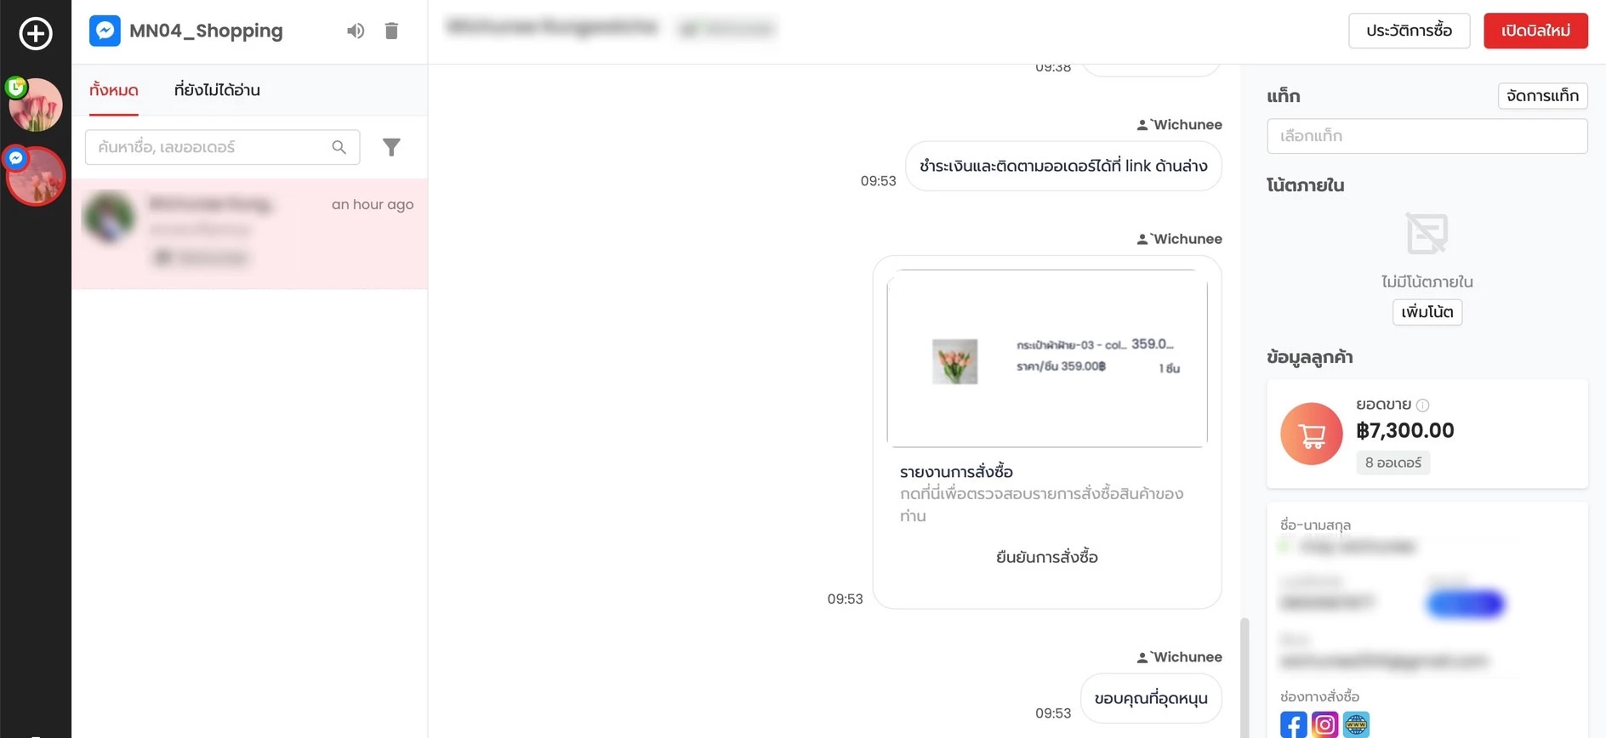Screen dimensions: 1606x738
Task: Click the จัดการแท็ก button
Action: (1542, 95)
